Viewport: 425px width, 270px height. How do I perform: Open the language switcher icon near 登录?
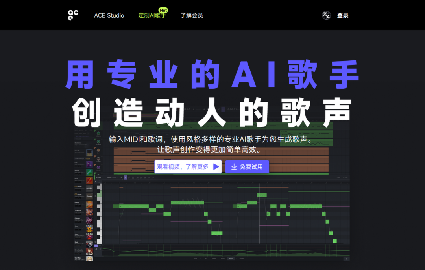[326, 15]
